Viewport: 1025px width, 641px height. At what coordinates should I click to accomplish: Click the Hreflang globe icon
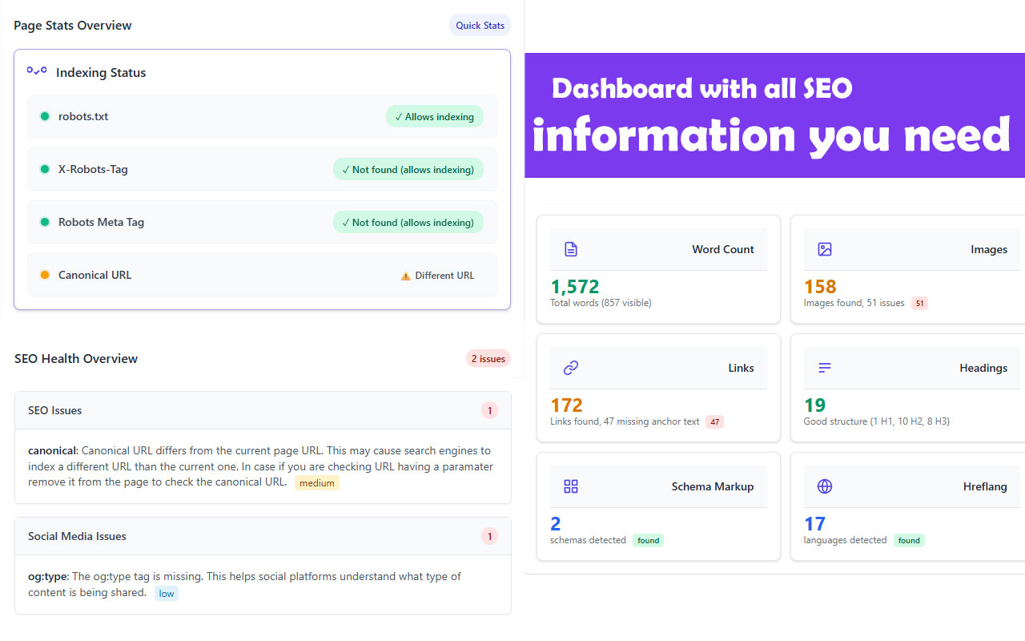tap(825, 486)
